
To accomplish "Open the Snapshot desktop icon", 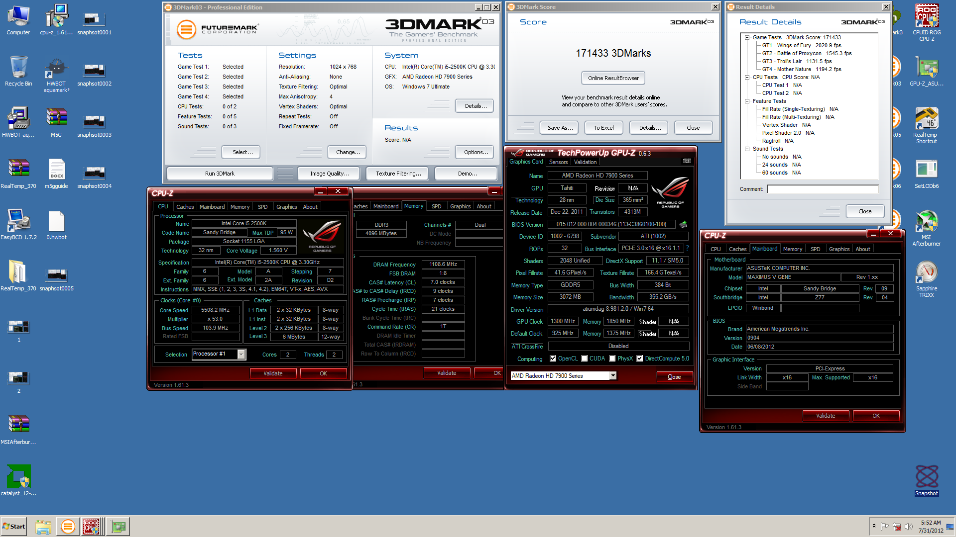I will tap(927, 481).
